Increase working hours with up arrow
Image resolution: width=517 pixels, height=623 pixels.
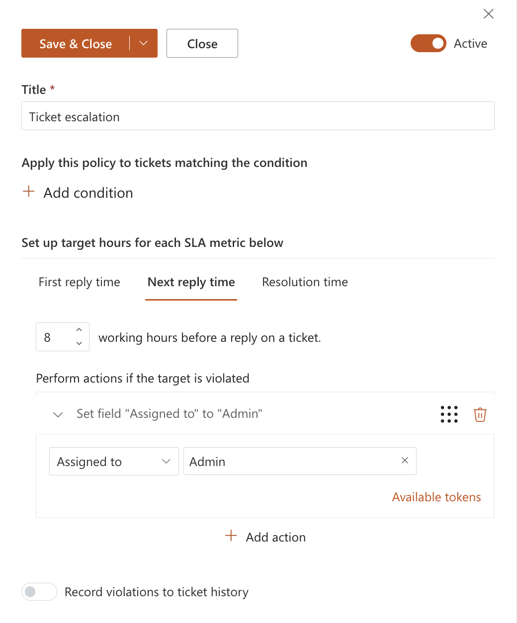[x=79, y=330]
